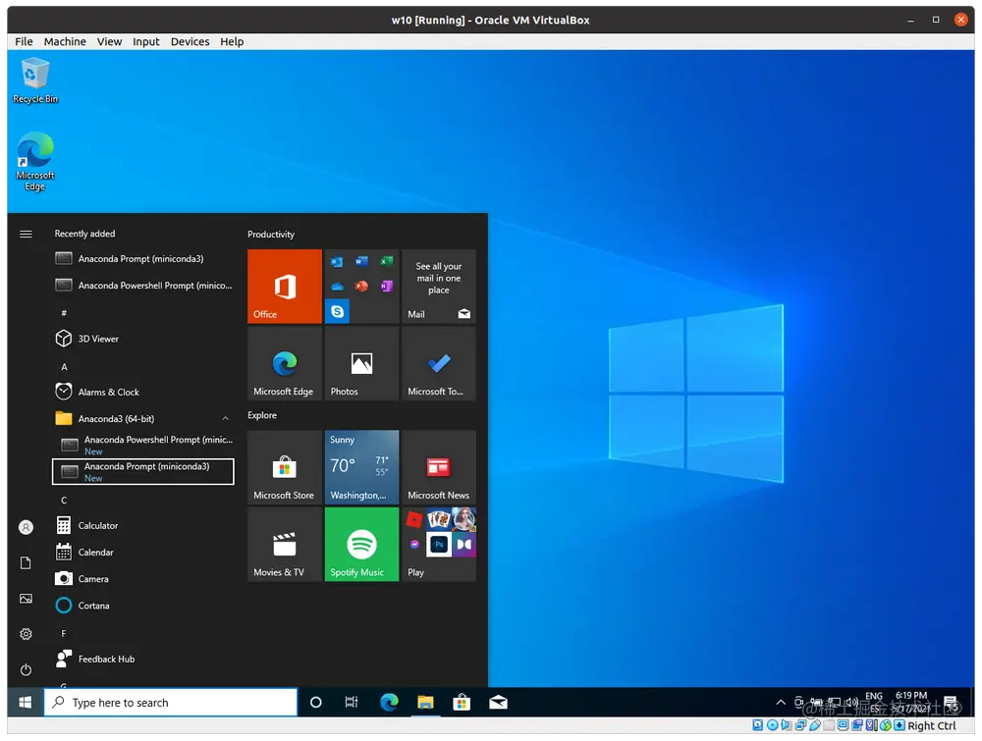Viewport: 982px width, 741px height.
Task: Expand the Start menu hamburger menu
Action: 26,234
